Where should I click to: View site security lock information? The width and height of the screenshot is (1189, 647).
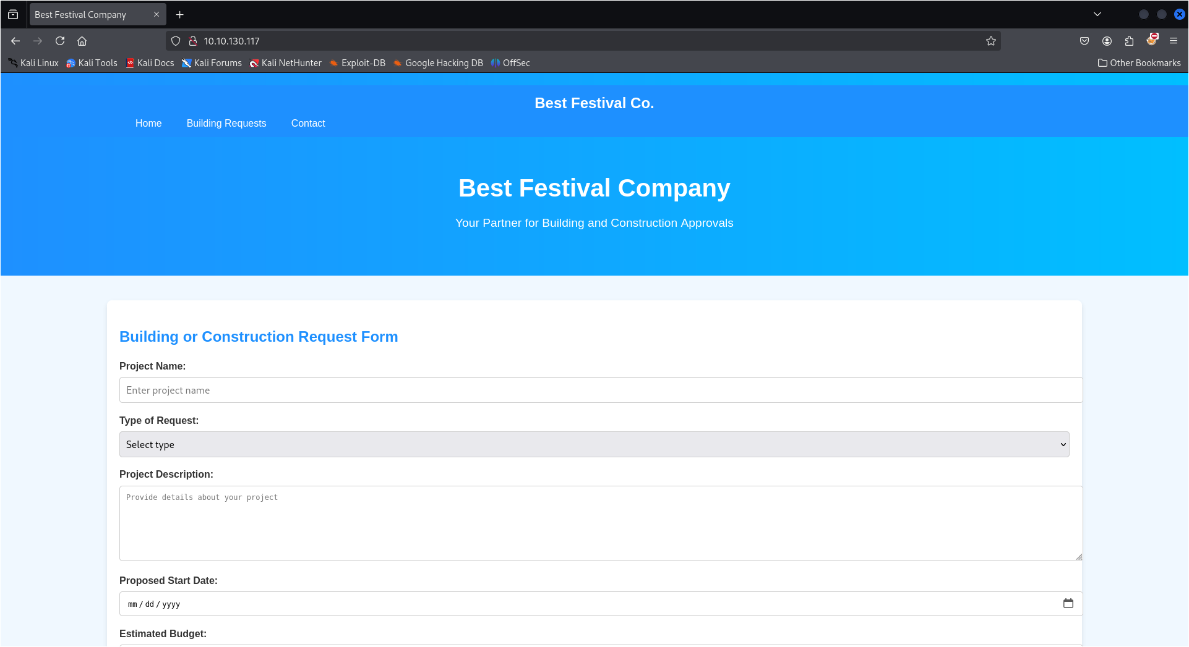[193, 41]
